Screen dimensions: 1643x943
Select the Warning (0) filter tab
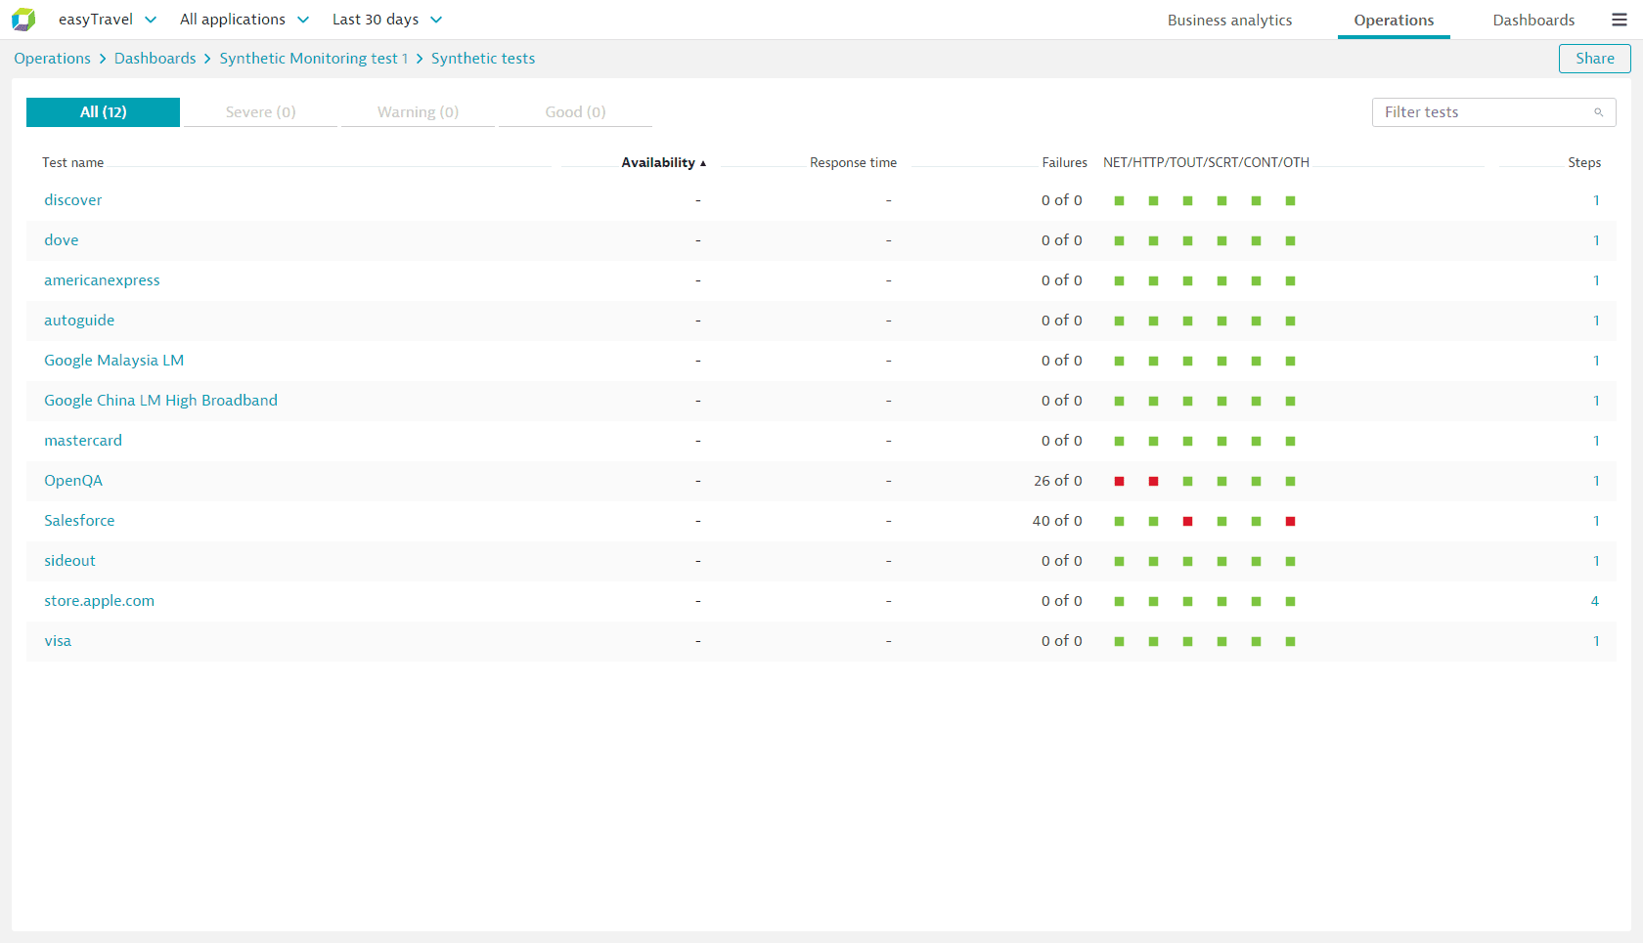(418, 112)
